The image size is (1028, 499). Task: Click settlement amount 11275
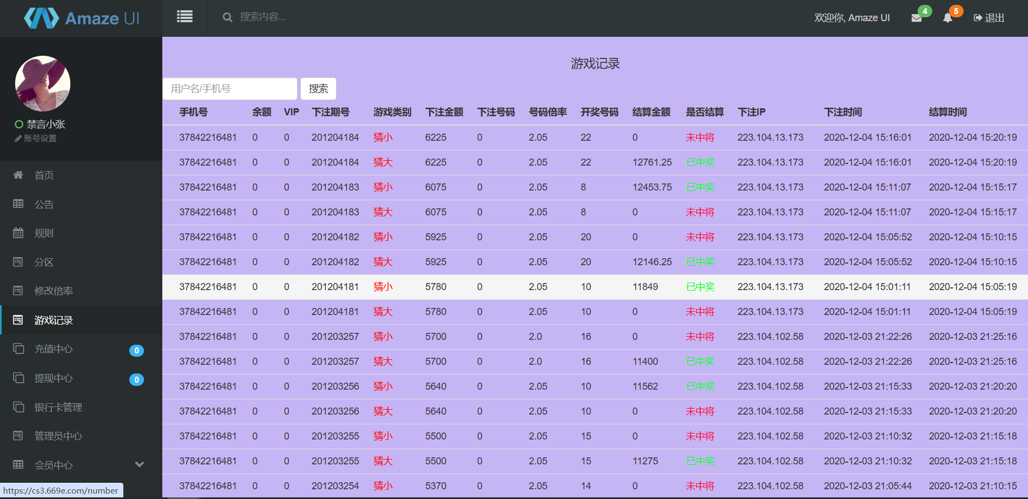[645, 461]
